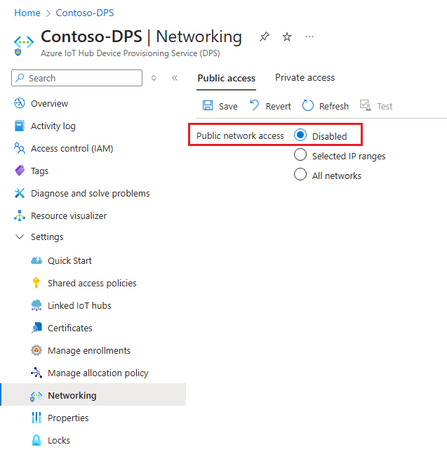This screenshot has width=447, height=452.
Task: Click the Access control people icon
Action: (20, 148)
